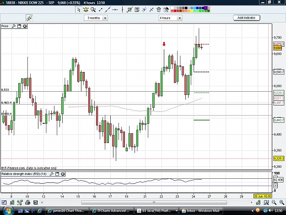The image size is (286, 215).
Task: Click bottom-right chart autoscale icon
Action: pyautogui.click(x=258, y=202)
